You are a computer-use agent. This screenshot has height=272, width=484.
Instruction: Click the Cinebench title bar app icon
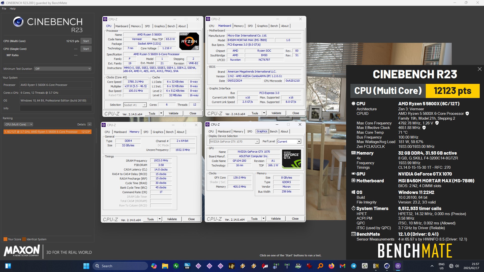tap(3, 3)
